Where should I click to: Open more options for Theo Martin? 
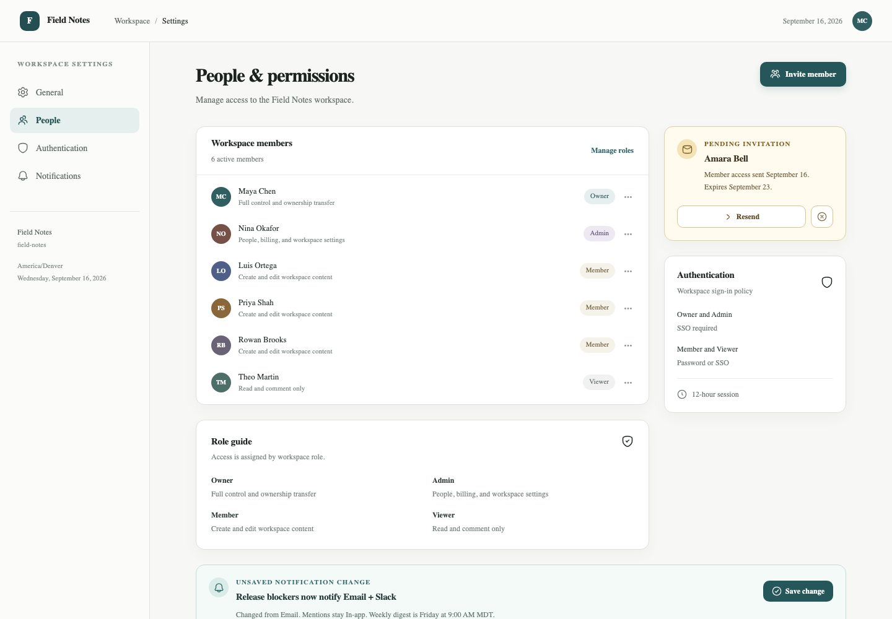628,383
